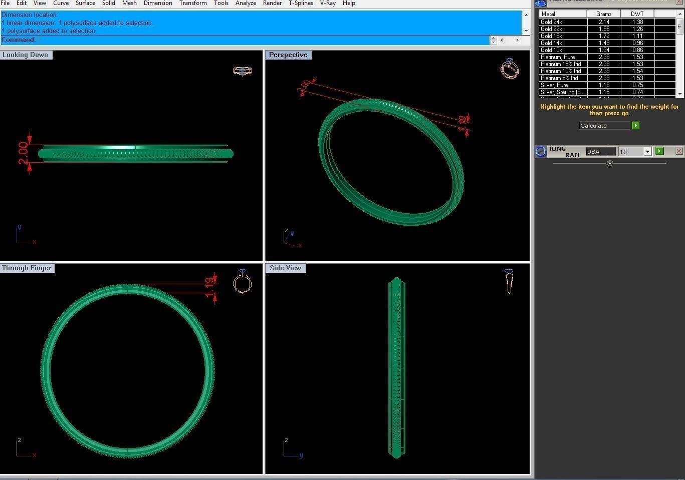Open the ring size 10 dropdown
Viewport: 685px width, 480px height.
pos(647,152)
